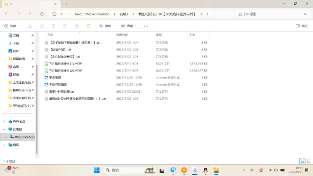Toggle the 预览 preview pane
Image resolution: width=313 pixels, height=176 pixels.
302,26
